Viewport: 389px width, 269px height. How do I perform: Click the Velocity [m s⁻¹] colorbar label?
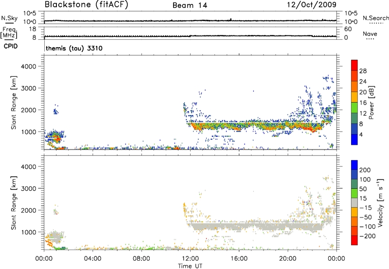pos(381,202)
